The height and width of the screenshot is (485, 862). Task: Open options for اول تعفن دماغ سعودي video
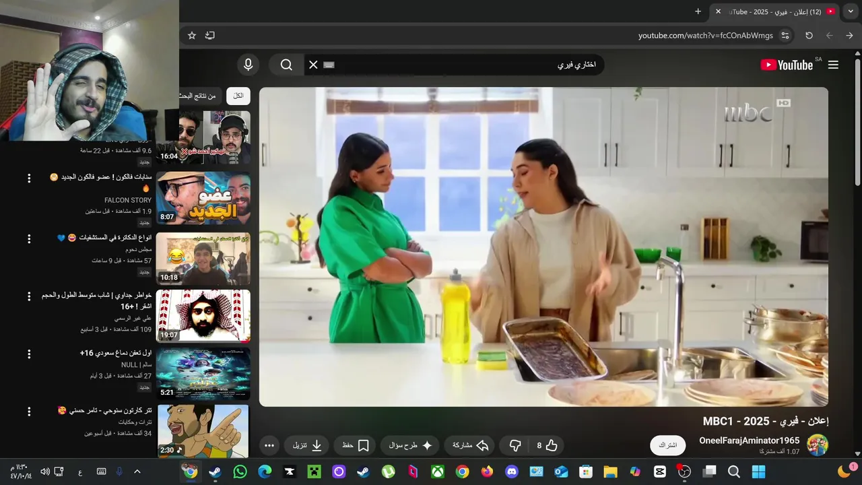pyautogui.click(x=29, y=354)
